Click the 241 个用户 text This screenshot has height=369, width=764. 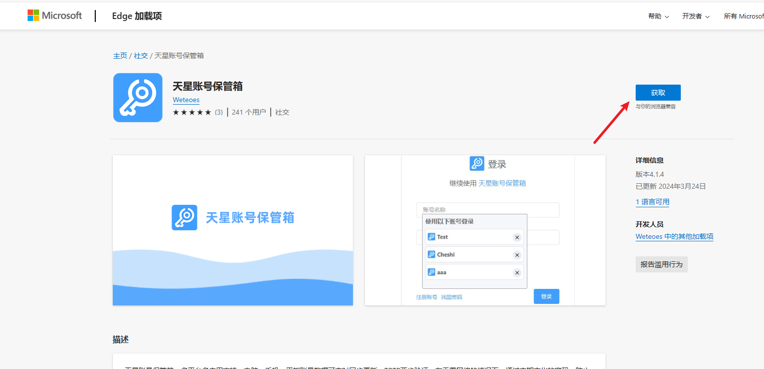click(x=249, y=112)
